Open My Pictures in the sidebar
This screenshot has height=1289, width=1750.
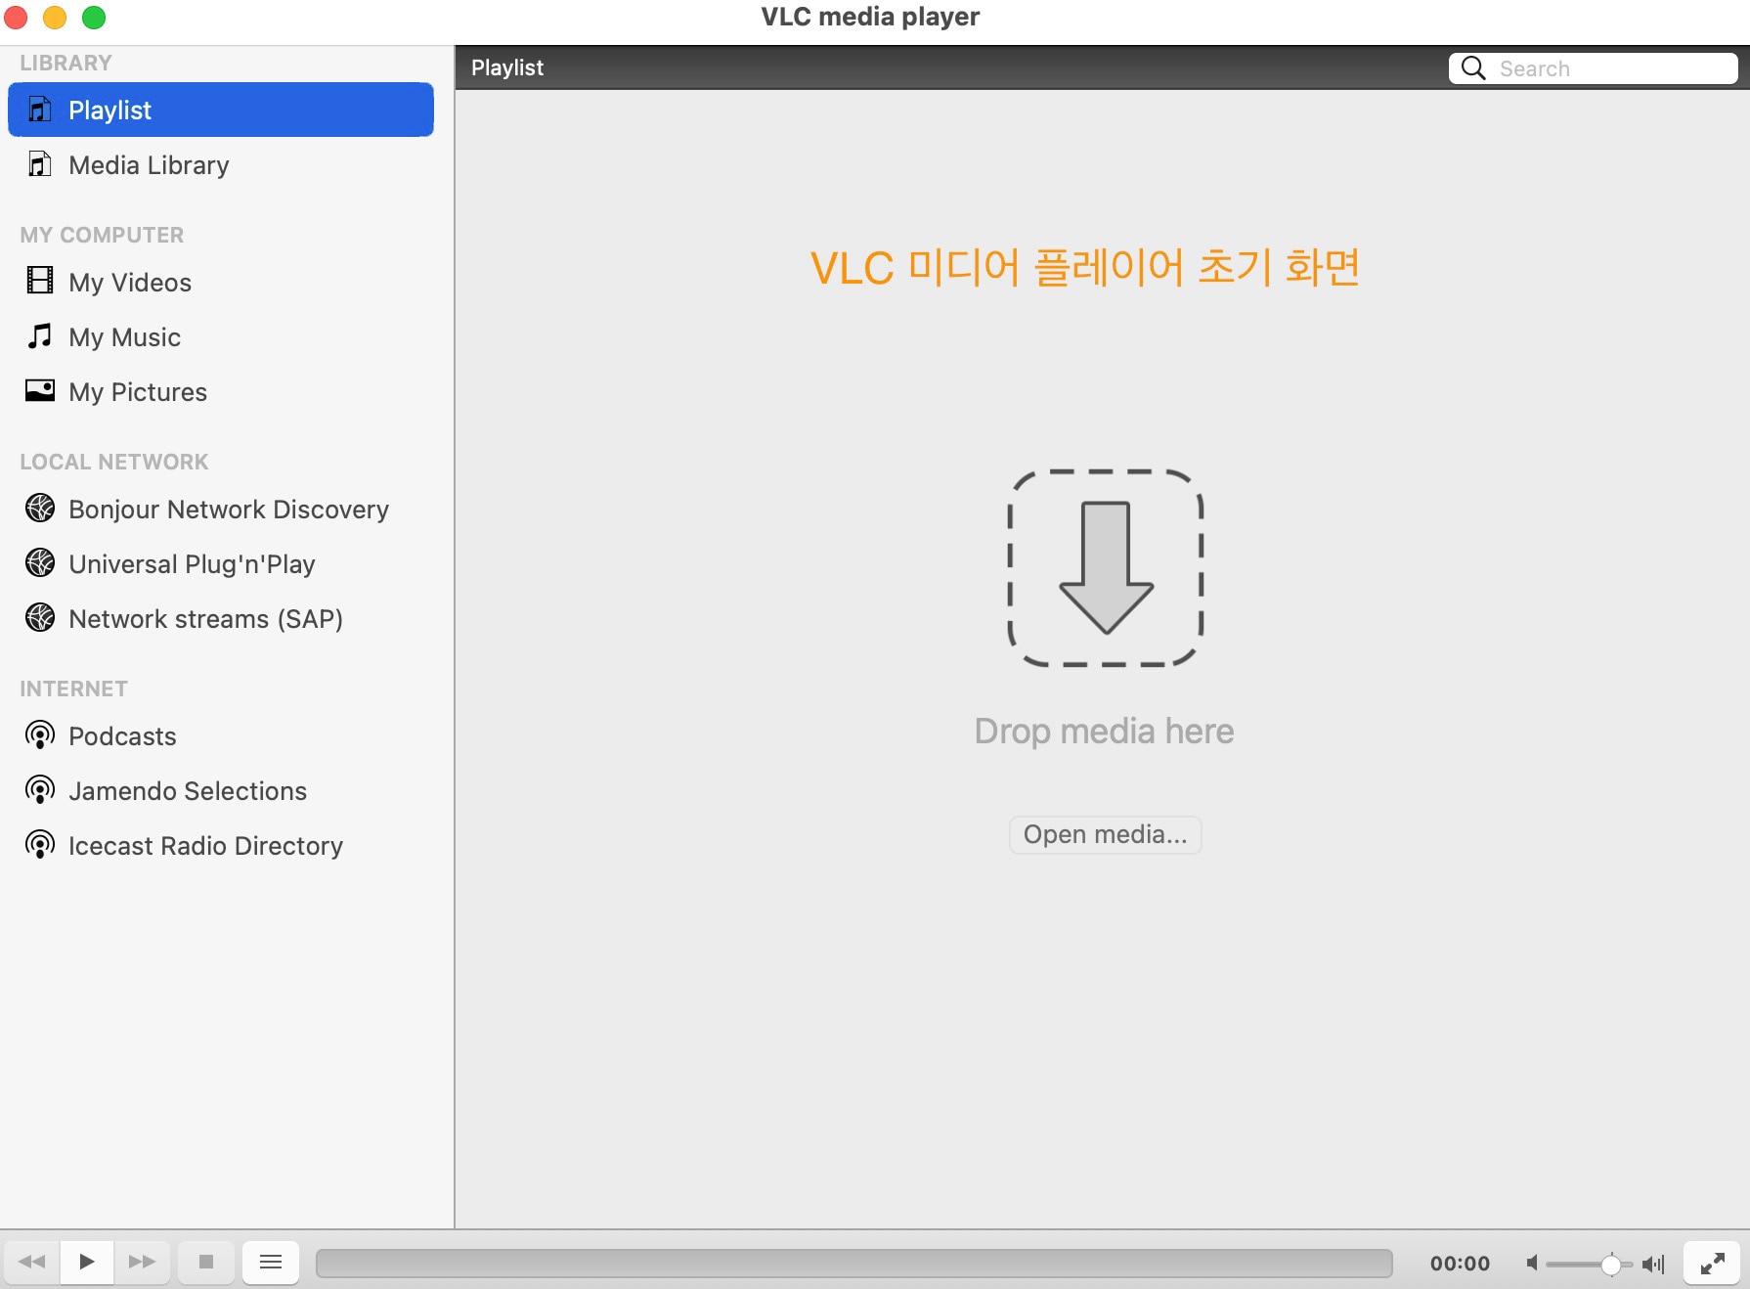[221, 391]
